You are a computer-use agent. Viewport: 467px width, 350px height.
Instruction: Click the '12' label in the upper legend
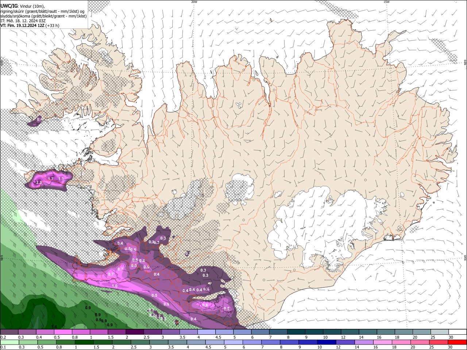[x=343, y=337]
